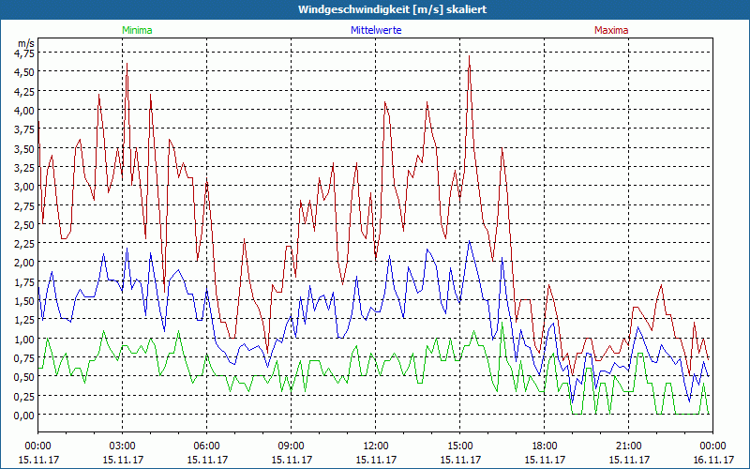Select the 1,00 y-axis tick label
This screenshot has width=750, height=469.
[x=24, y=339]
